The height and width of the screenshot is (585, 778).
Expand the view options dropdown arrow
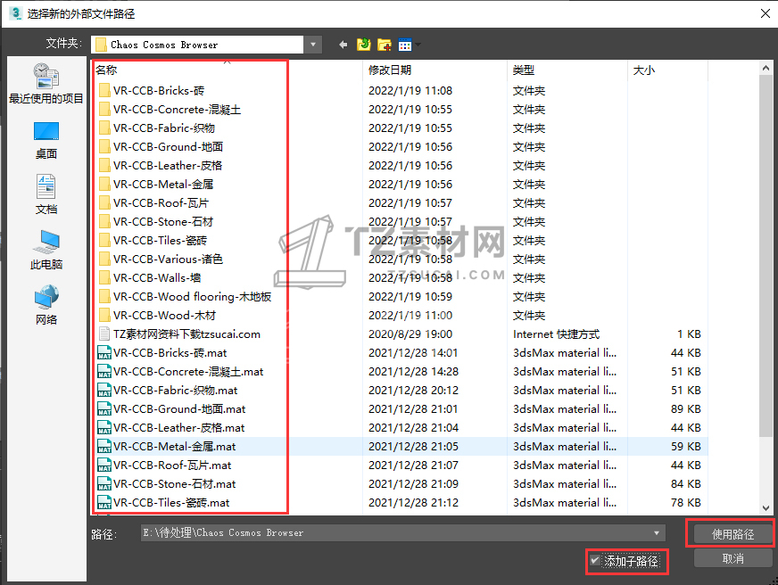click(x=418, y=45)
